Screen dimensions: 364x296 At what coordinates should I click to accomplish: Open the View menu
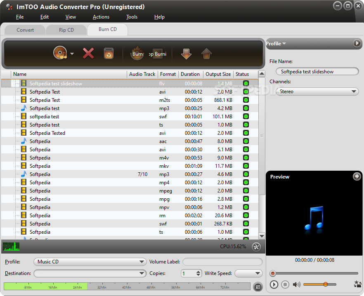tap(71, 17)
